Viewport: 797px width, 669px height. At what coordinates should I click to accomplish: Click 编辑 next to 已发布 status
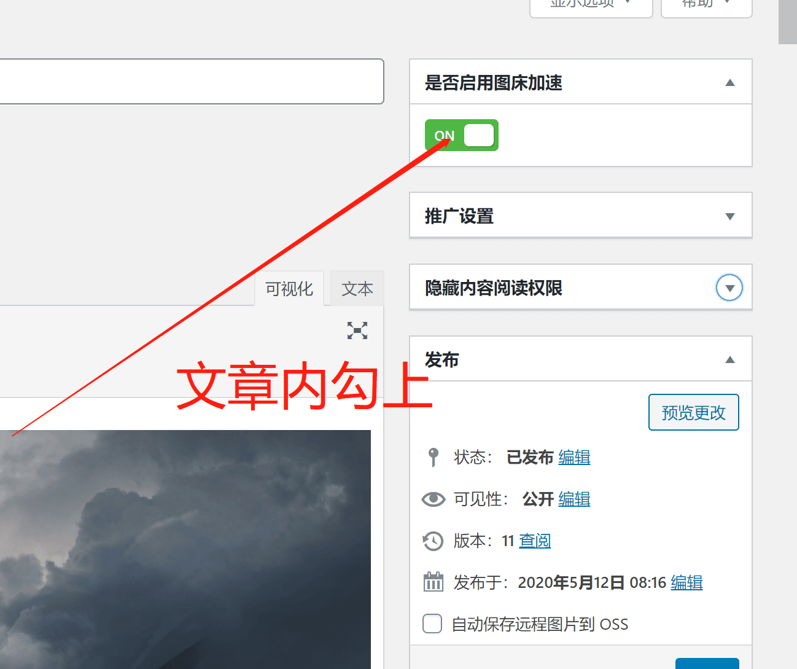(574, 457)
